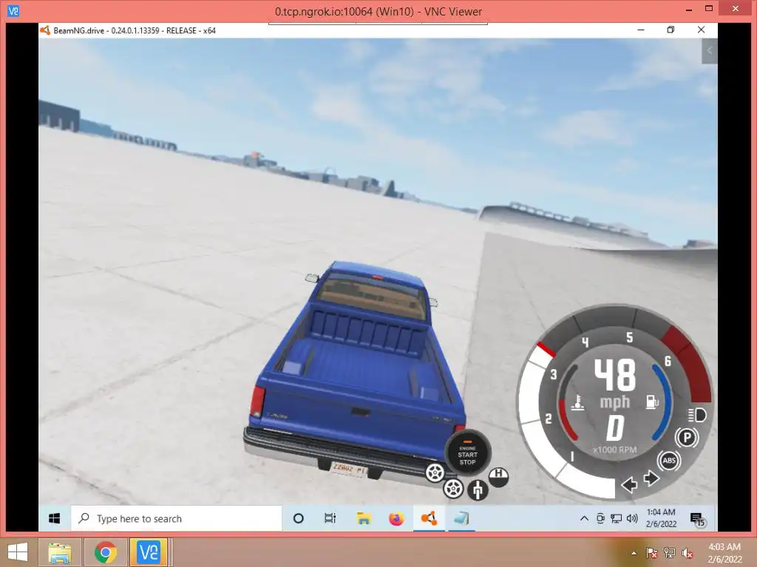Open File Explorer in the remote taskbar

(x=364, y=518)
